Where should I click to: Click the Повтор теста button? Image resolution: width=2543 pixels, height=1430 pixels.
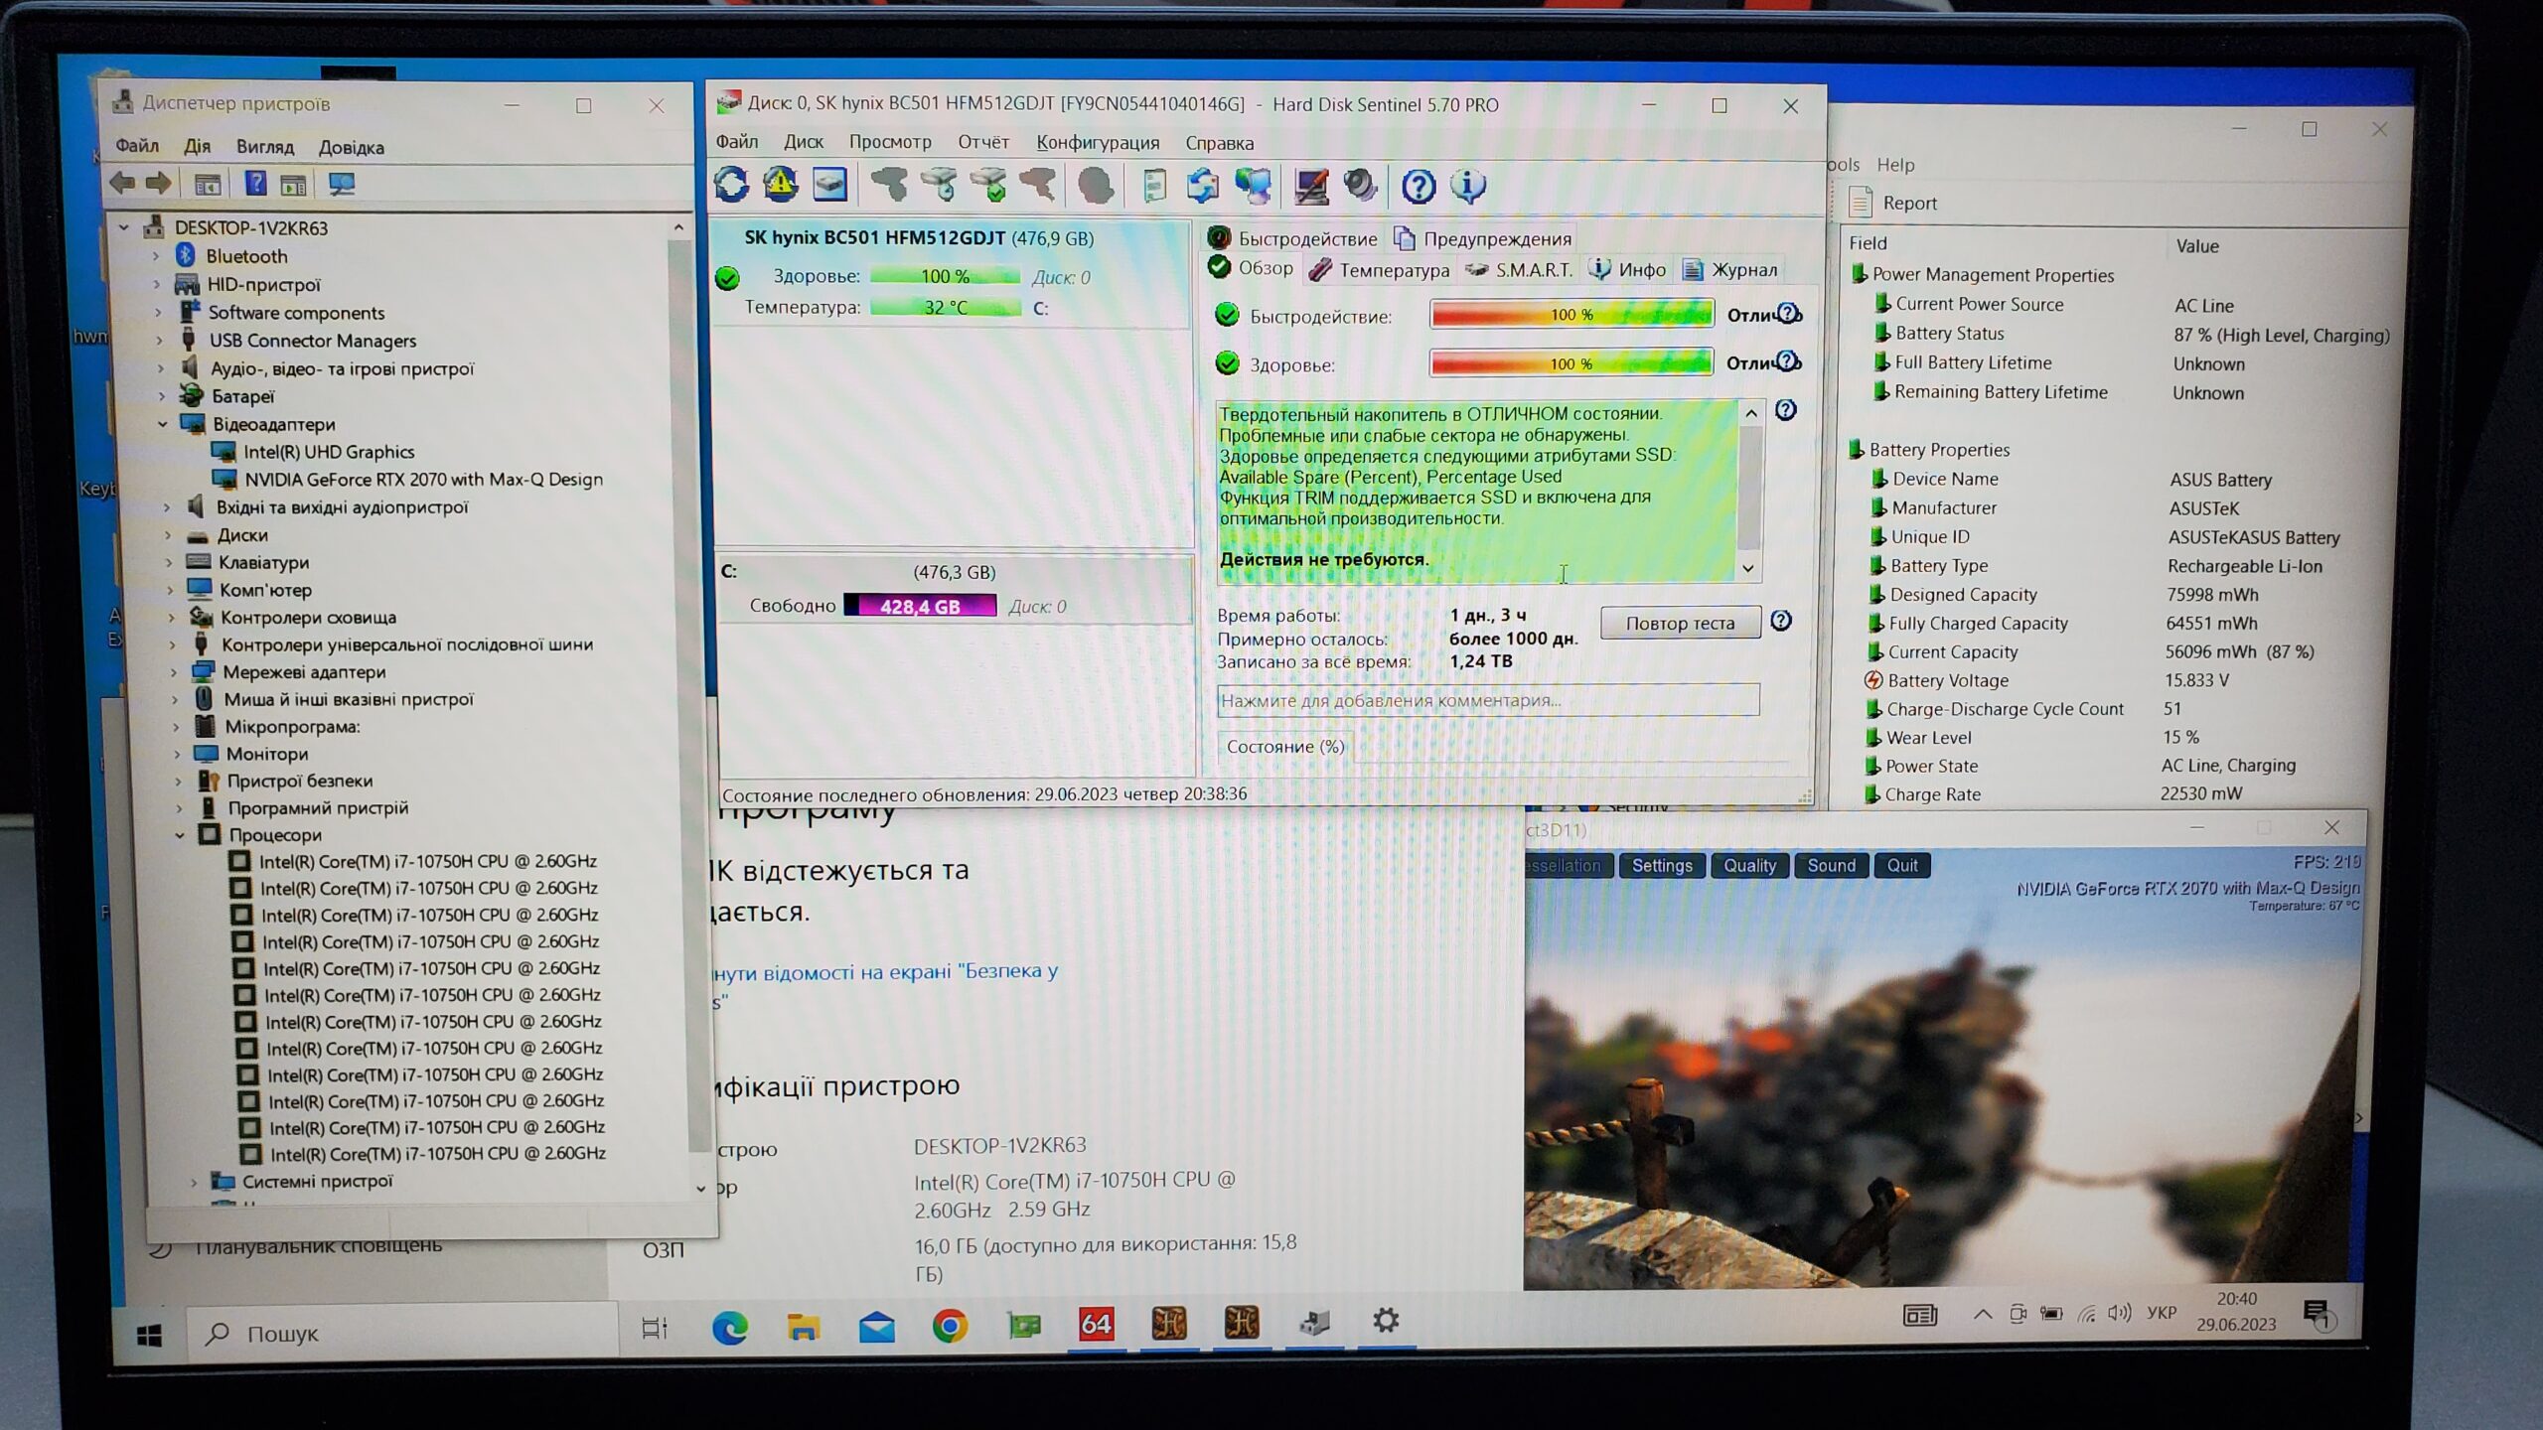click(x=1680, y=623)
